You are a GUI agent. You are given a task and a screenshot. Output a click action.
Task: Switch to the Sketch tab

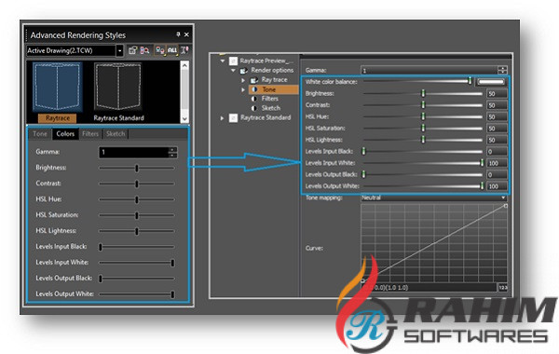[x=116, y=134]
